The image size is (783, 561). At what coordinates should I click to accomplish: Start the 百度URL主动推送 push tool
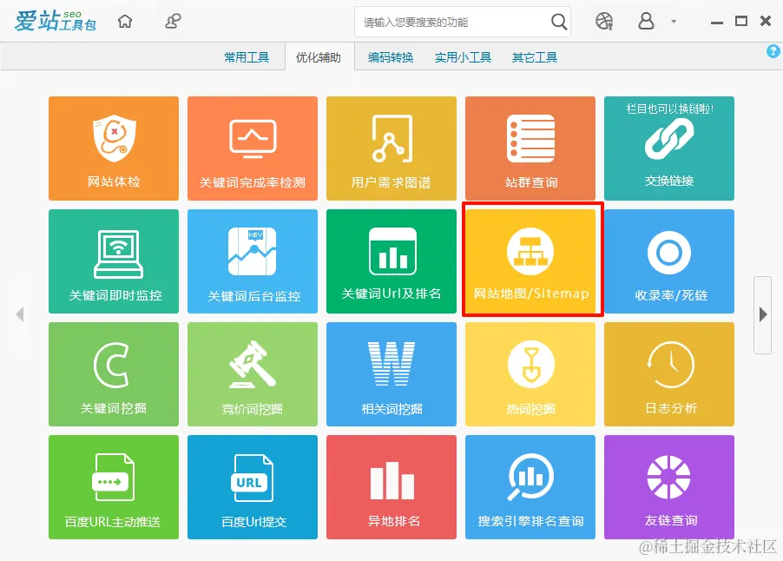(x=113, y=486)
